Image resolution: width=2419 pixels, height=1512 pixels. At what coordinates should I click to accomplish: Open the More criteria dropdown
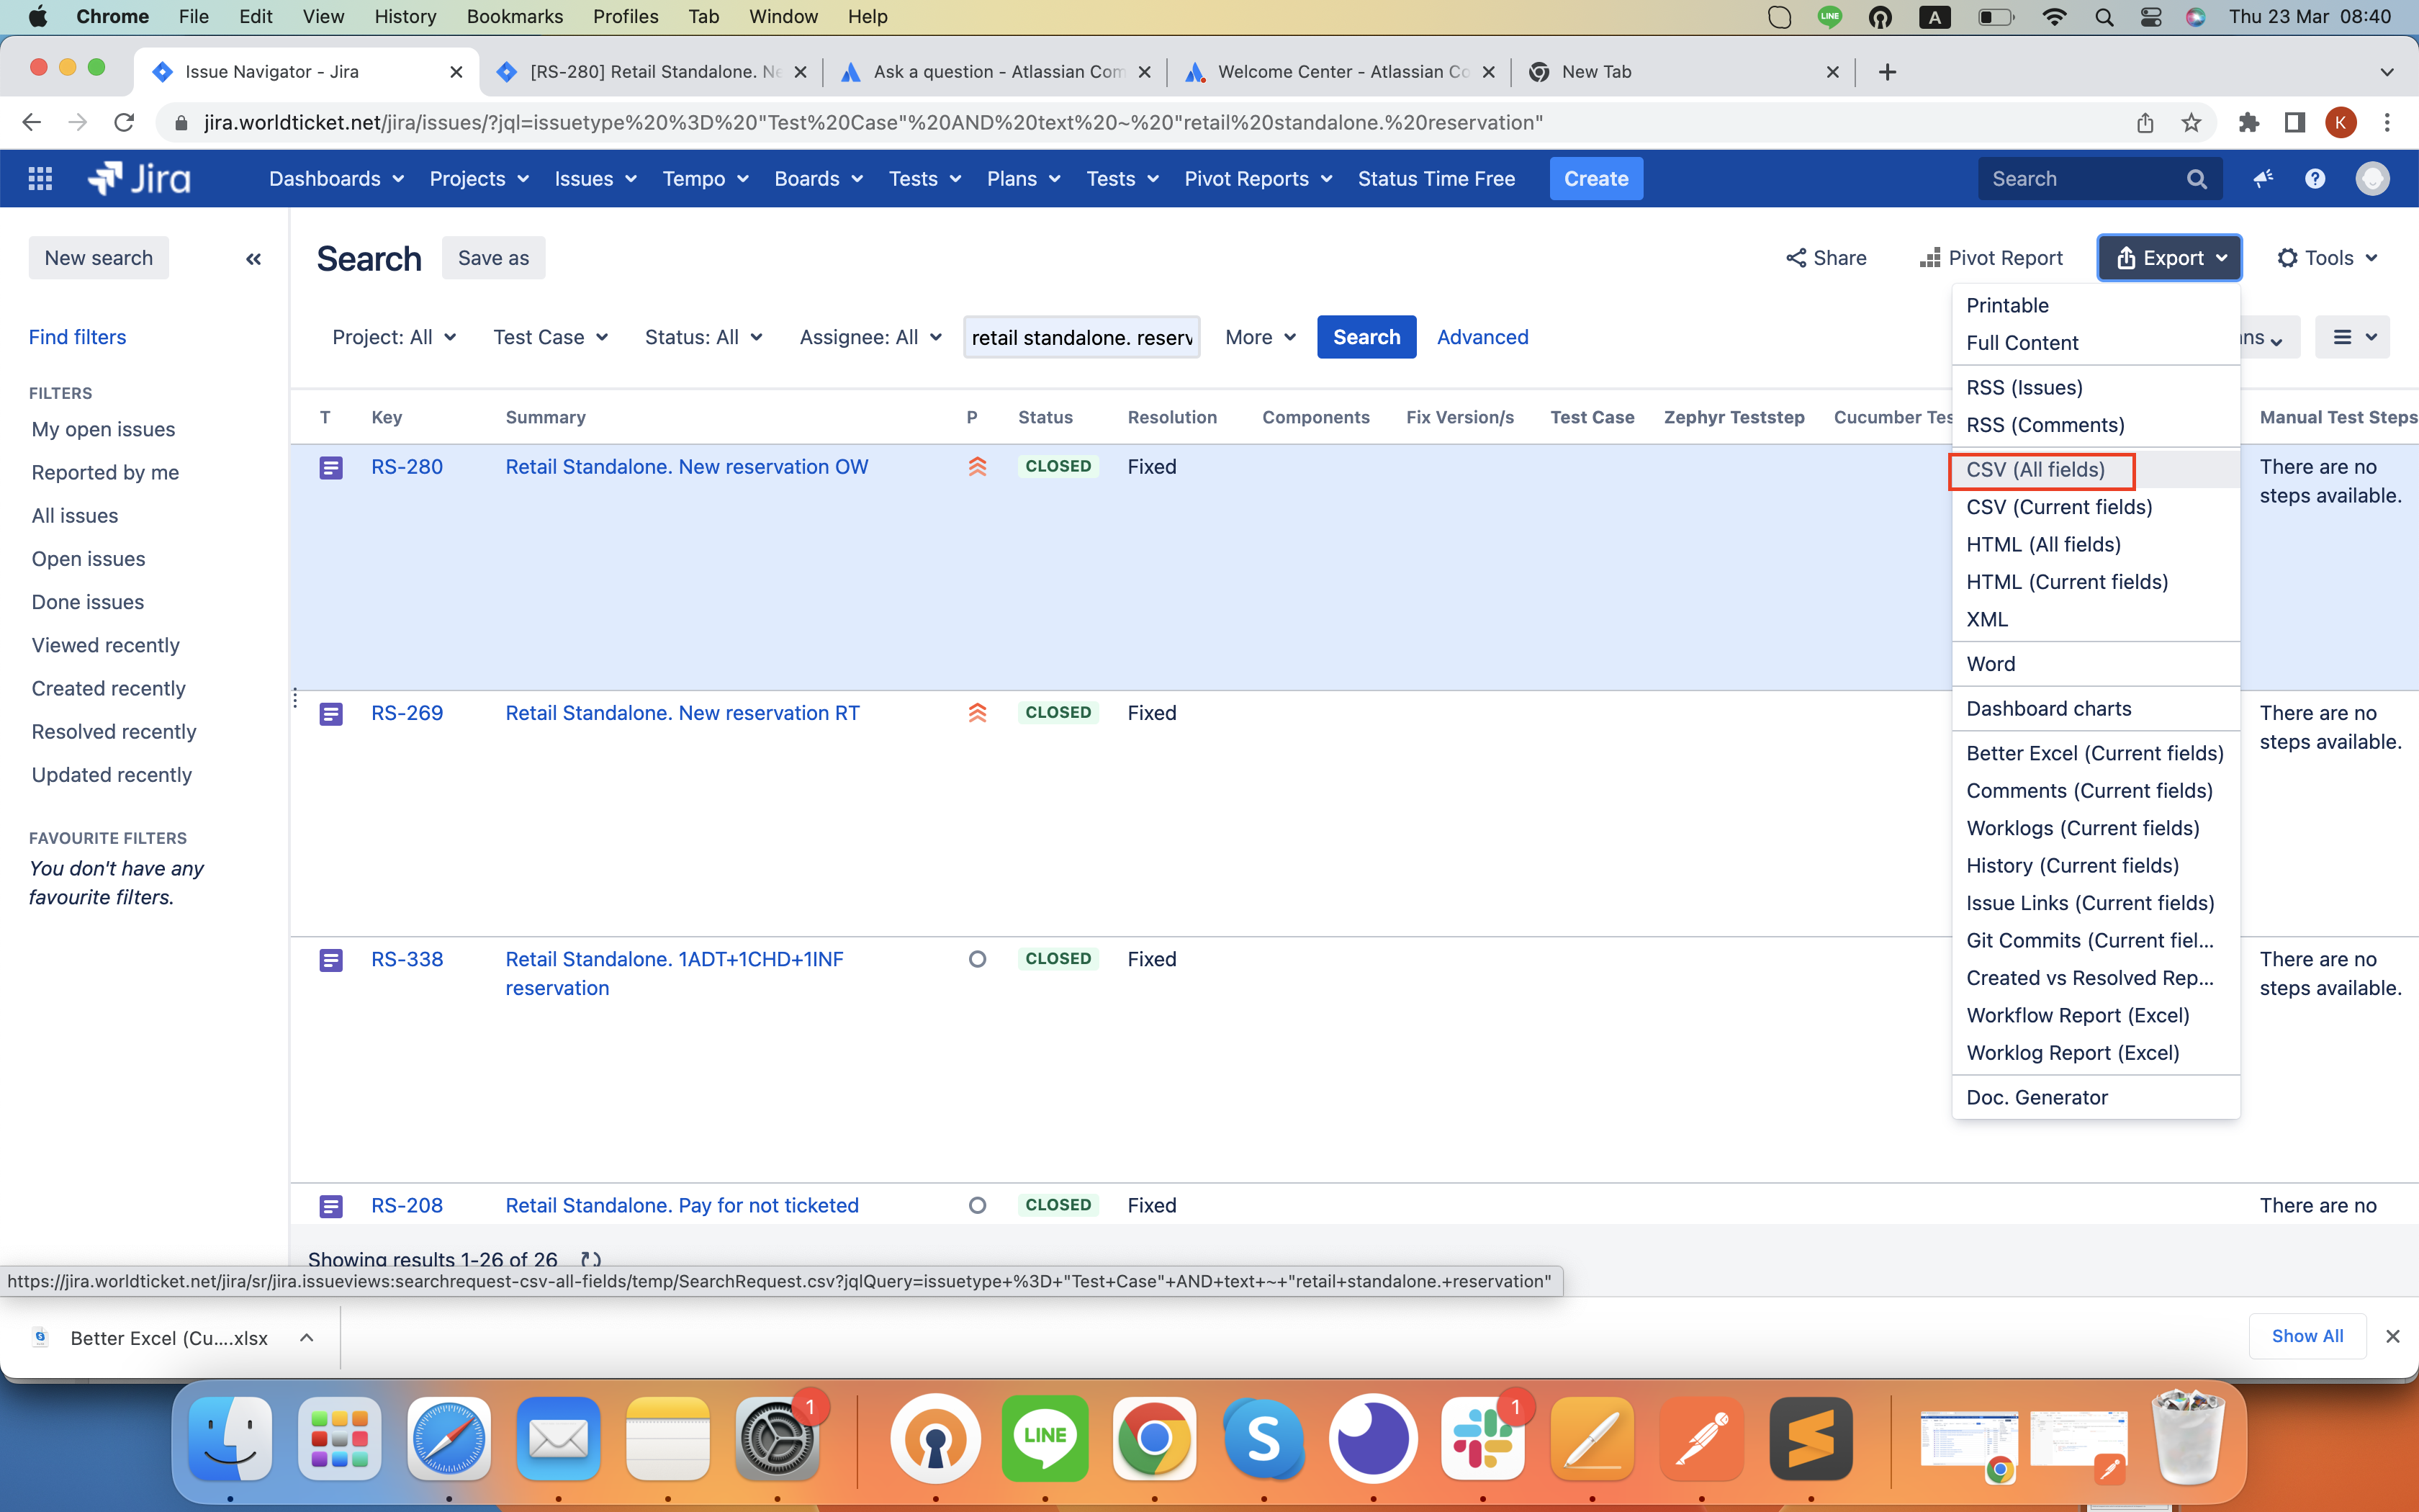(x=1261, y=337)
